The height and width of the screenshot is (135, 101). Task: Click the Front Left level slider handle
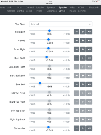49,31
